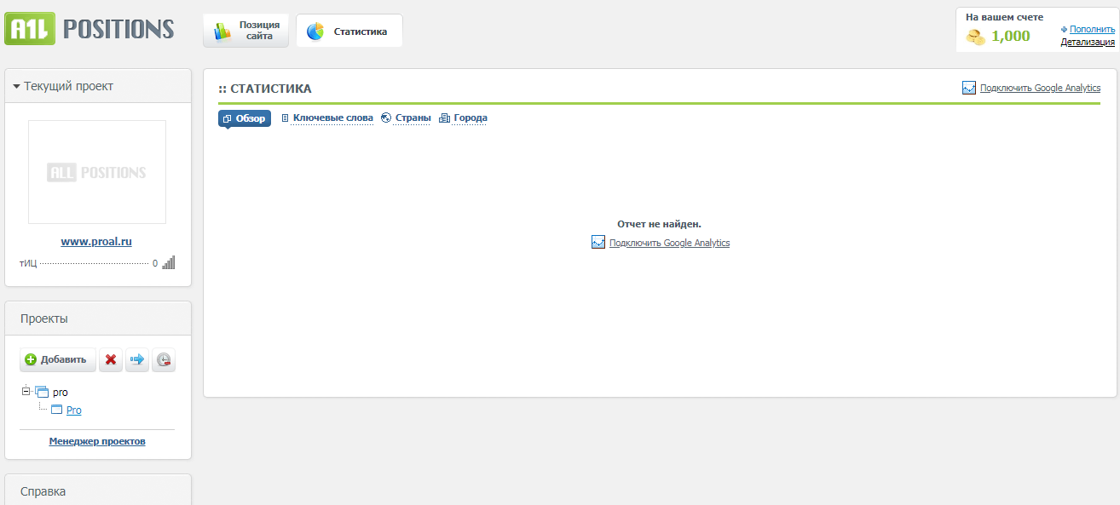
Task: Click the red X delete project icon
Action: 111,359
